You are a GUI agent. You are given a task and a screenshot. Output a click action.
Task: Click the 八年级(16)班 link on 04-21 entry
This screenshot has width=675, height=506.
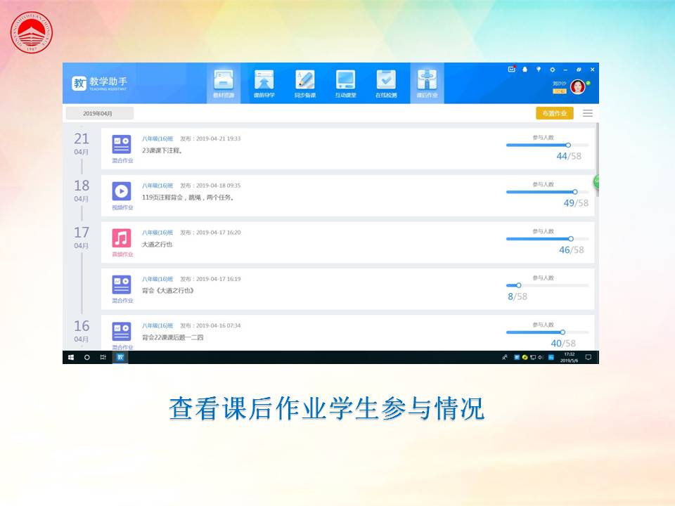coord(157,138)
